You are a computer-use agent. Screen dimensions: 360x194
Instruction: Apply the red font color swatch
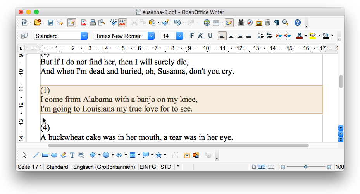(x=300, y=36)
